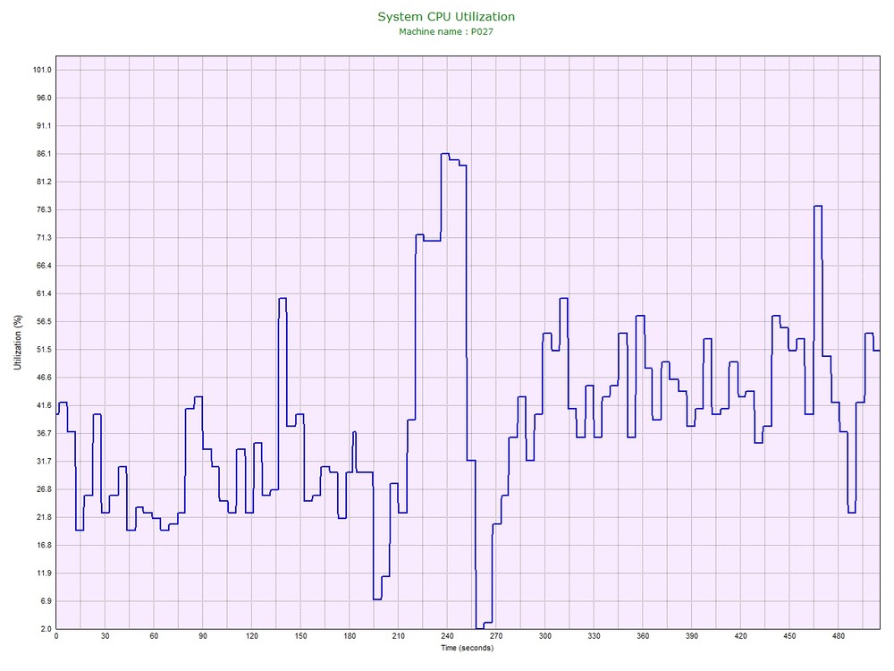Click the tall spike reaching 76.3 percent
Image resolution: width=894 pixels, height=671 pixels.
(817, 206)
